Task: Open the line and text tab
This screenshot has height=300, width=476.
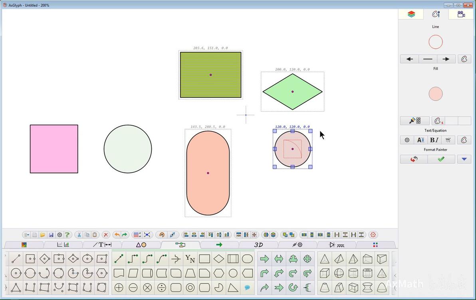Action: [x=102, y=245]
